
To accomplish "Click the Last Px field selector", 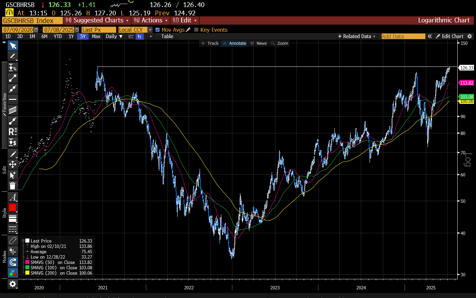I will pos(99,30).
